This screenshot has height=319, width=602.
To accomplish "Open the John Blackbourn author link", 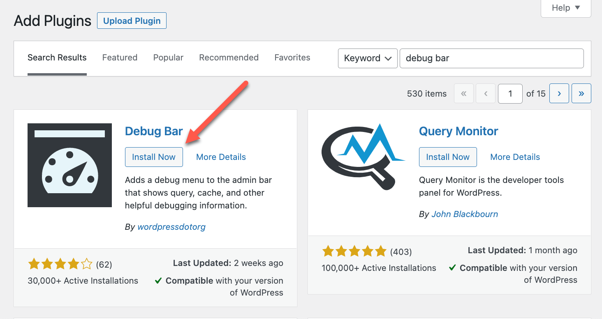I will coord(465,214).
